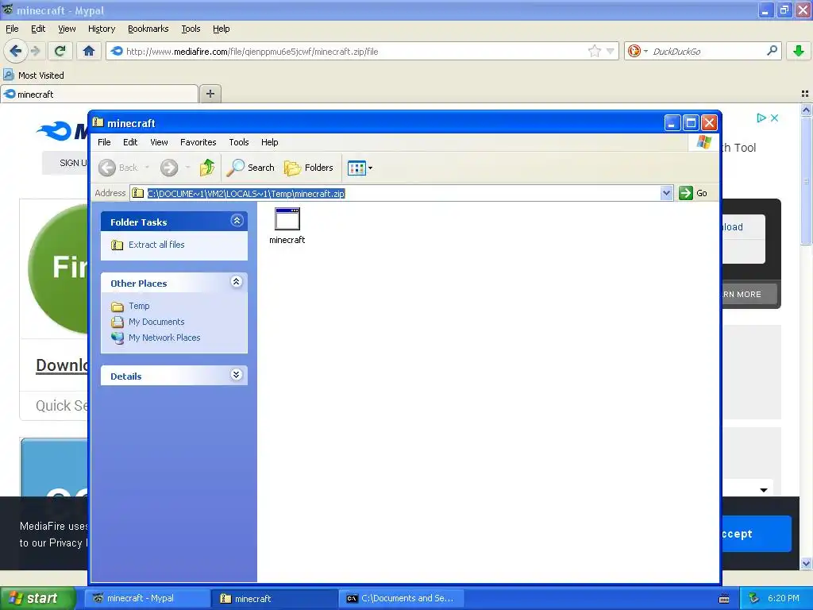Viewport: 813px width, 610px height.
Task: Select the minecraft application file icon
Action: click(x=287, y=225)
